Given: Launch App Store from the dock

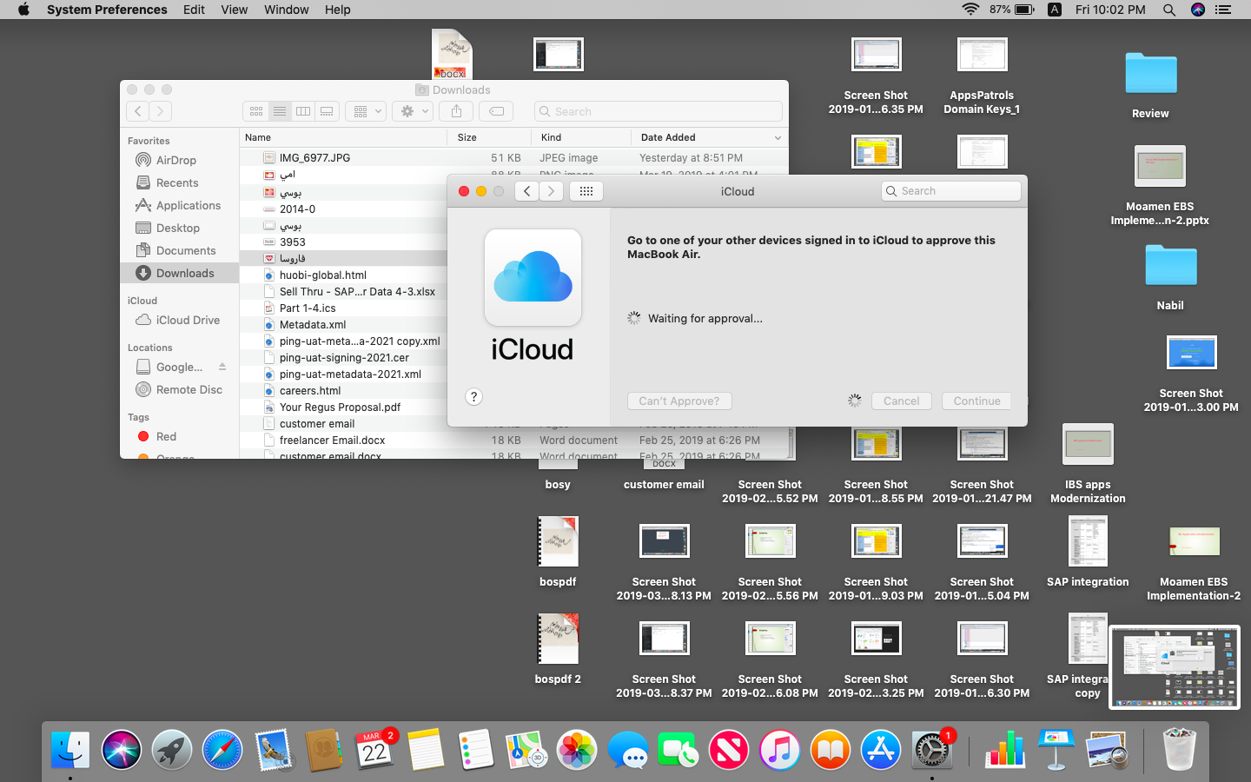Looking at the screenshot, I should [x=881, y=750].
